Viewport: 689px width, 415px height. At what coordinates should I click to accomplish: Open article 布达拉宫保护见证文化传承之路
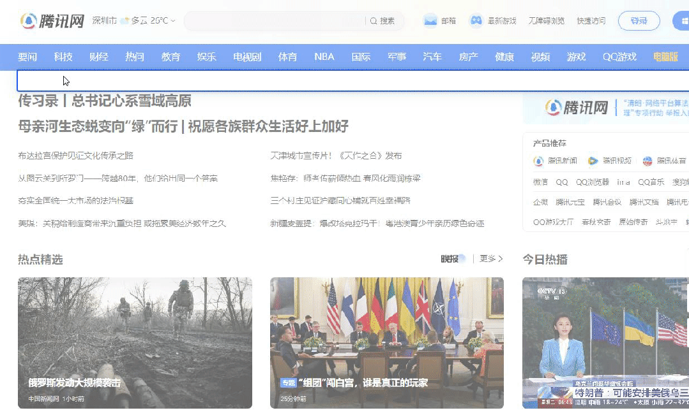pos(75,156)
